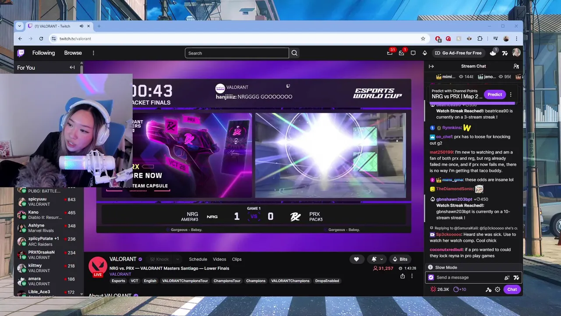The height and width of the screenshot is (316, 561).
Task: Expand the Knock dropdown arrow
Action: click(177, 259)
